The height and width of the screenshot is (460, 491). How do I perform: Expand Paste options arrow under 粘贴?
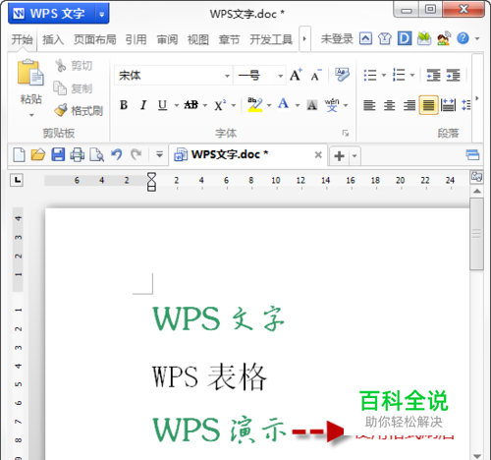point(31,115)
